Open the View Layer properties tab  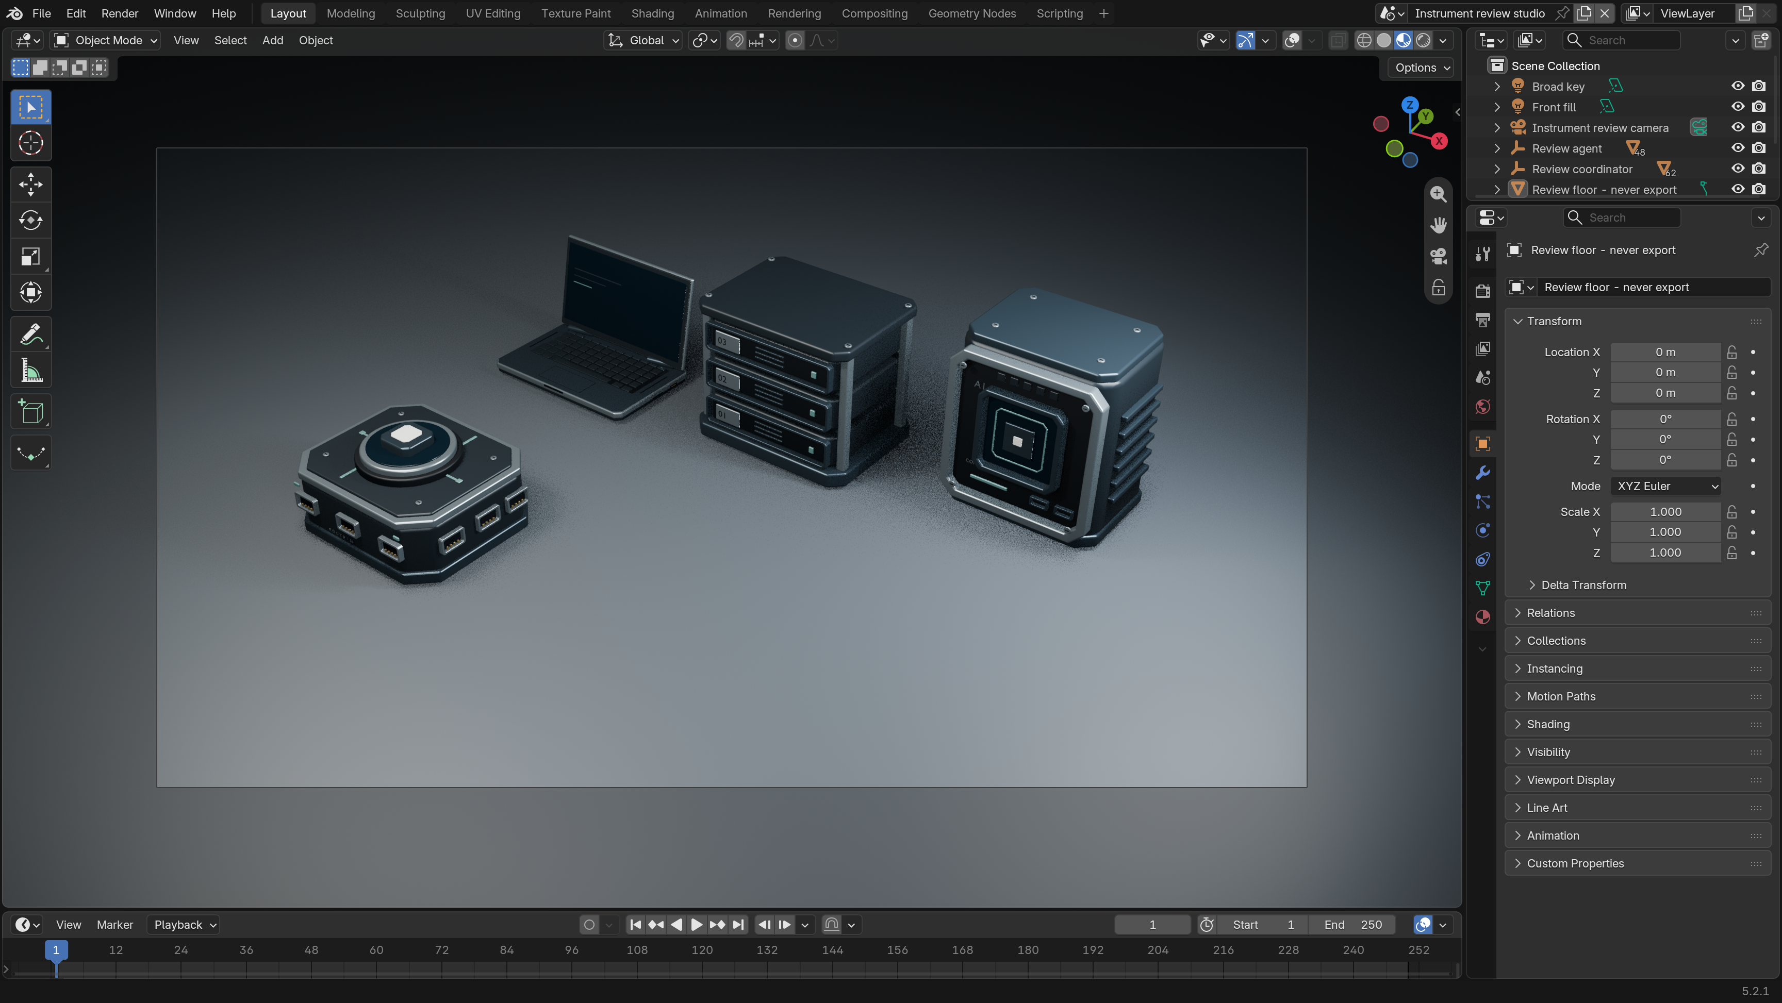[x=1482, y=348]
